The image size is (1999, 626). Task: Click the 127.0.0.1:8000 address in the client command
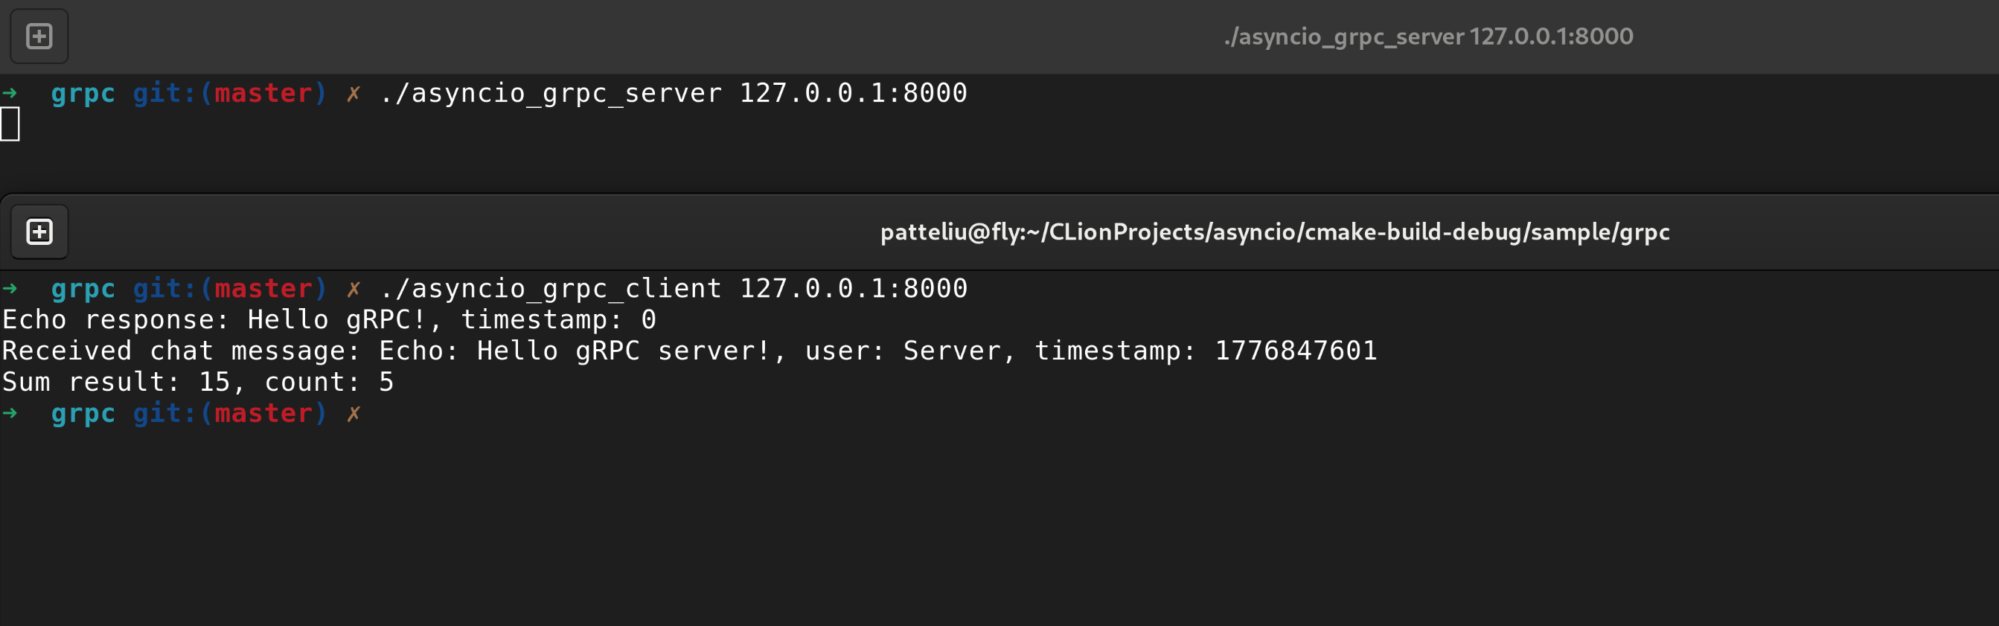pyautogui.click(x=853, y=289)
